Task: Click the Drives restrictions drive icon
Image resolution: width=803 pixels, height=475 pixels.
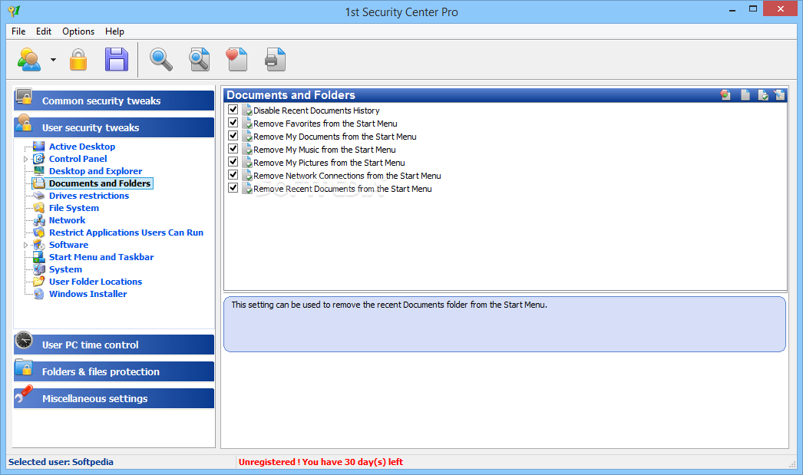Action: click(39, 196)
